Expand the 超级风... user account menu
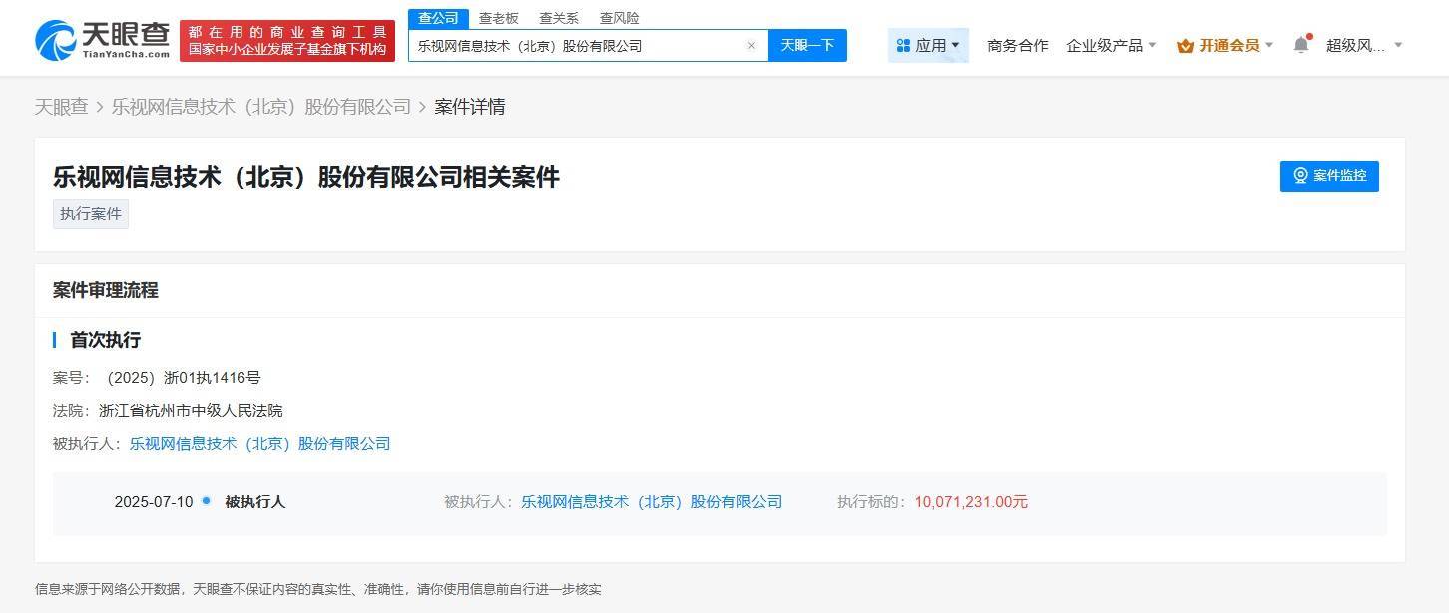Screen dimensions: 1449x613 (x=1364, y=45)
